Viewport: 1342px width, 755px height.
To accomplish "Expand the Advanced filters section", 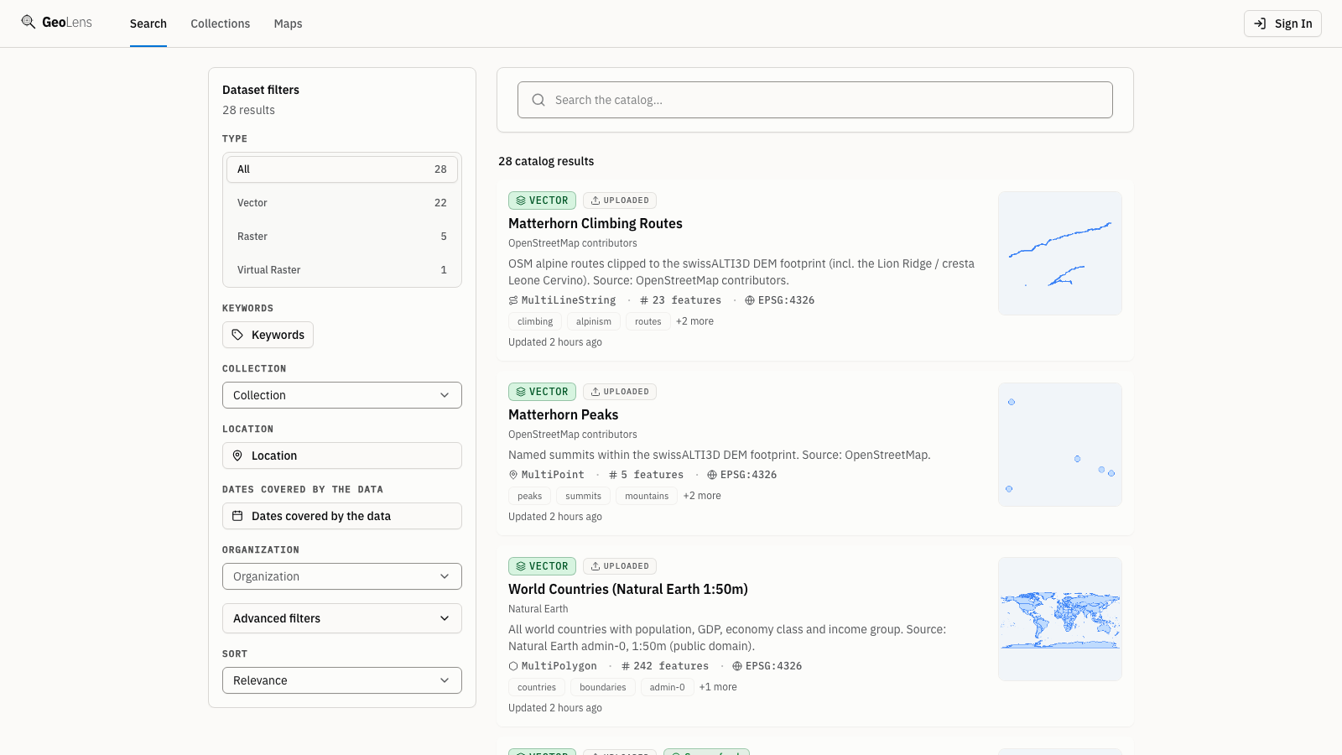I will tap(342, 618).
